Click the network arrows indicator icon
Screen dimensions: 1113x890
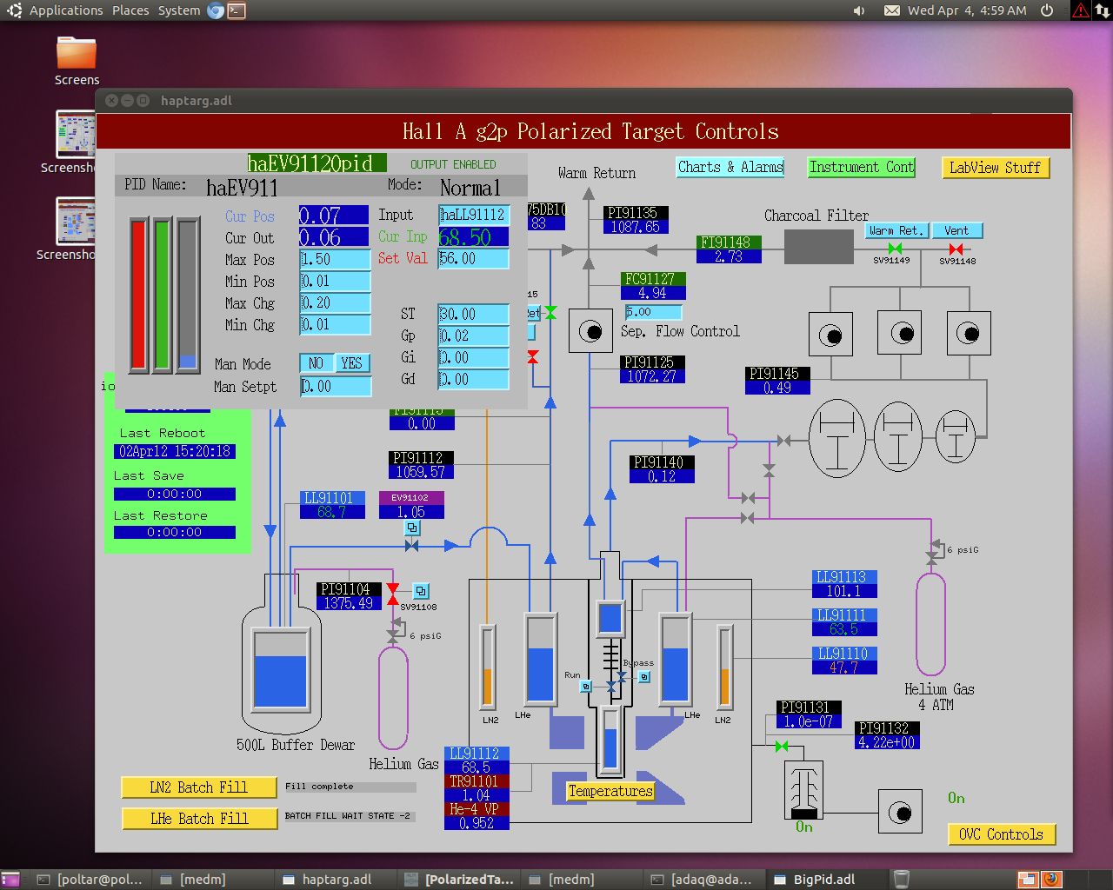click(x=1102, y=10)
